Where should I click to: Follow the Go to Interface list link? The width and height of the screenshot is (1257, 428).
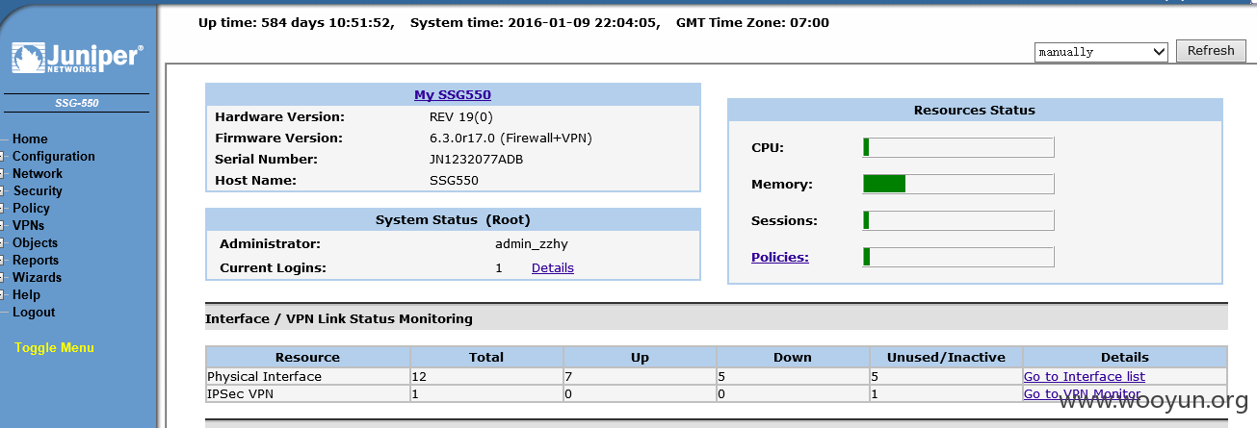coord(1085,376)
